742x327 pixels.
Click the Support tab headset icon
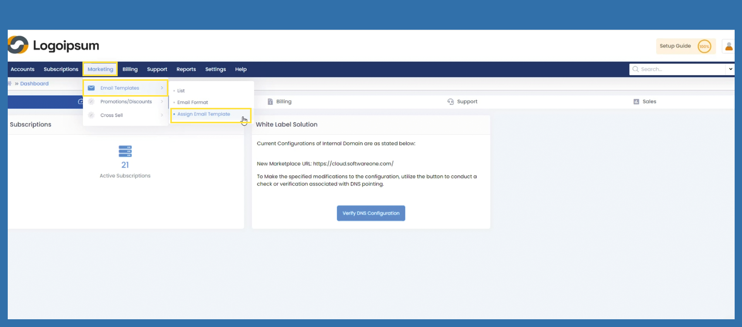pos(450,102)
